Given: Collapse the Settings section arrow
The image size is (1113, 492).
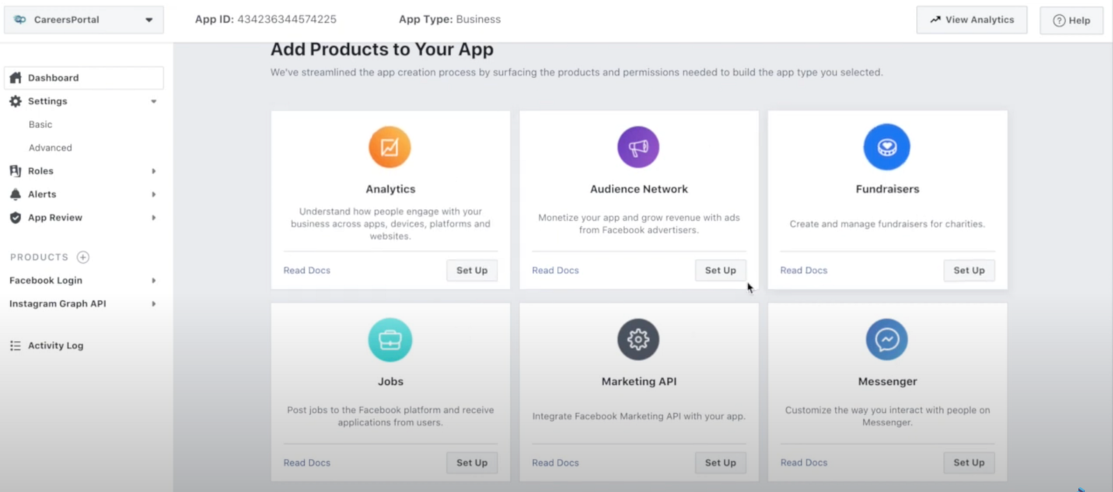Looking at the screenshot, I should 154,101.
